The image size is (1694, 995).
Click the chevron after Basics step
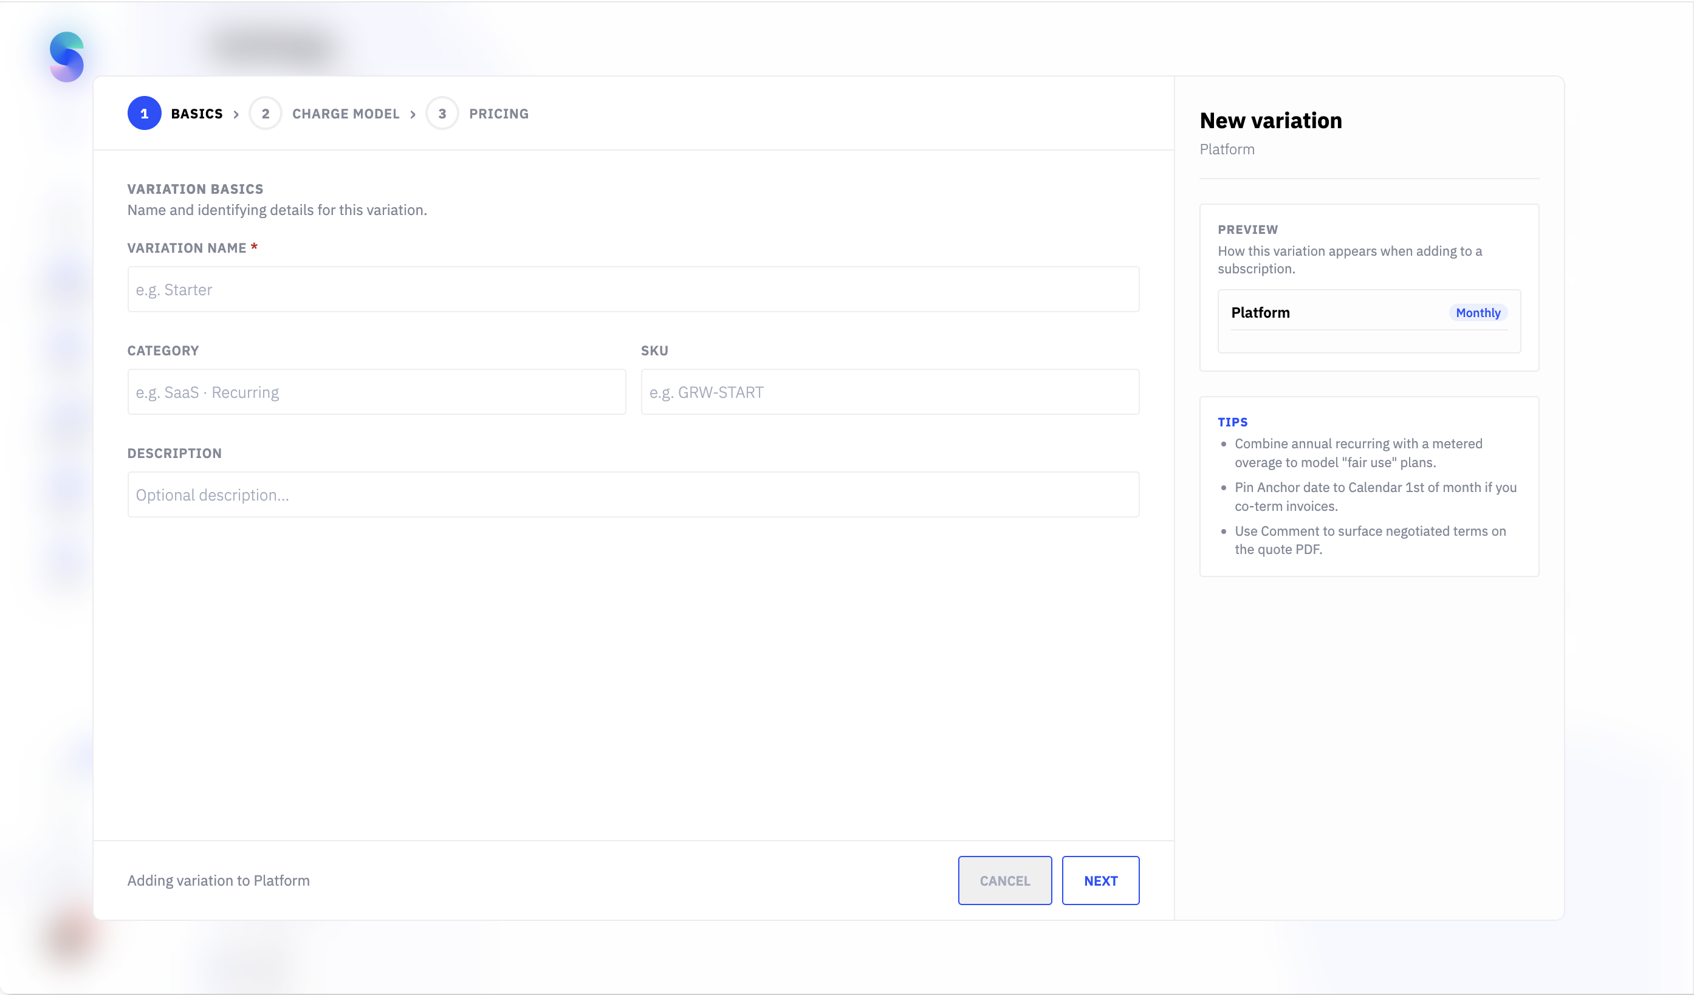(236, 114)
